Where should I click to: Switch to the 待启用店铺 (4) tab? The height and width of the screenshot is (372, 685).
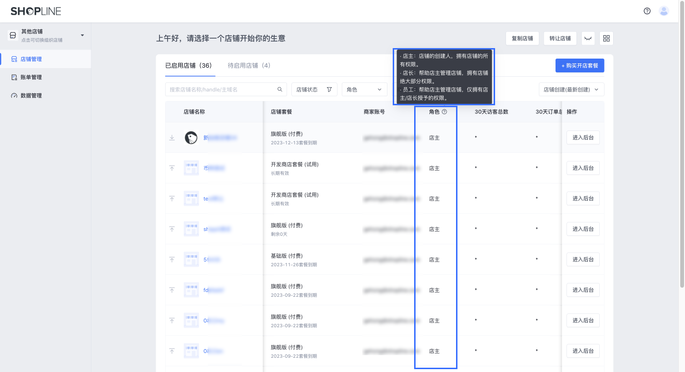(249, 65)
